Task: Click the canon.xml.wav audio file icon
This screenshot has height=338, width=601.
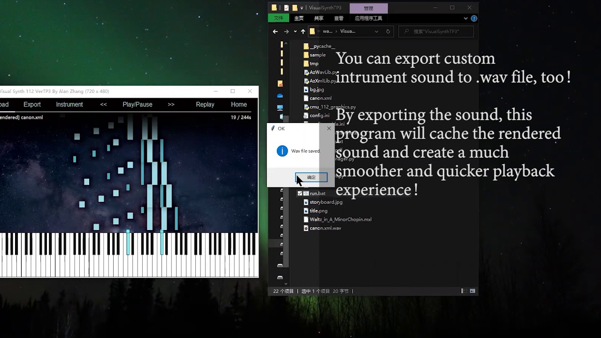Action: (306, 228)
